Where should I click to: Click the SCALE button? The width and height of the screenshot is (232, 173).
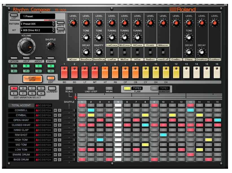[x=69, y=88]
